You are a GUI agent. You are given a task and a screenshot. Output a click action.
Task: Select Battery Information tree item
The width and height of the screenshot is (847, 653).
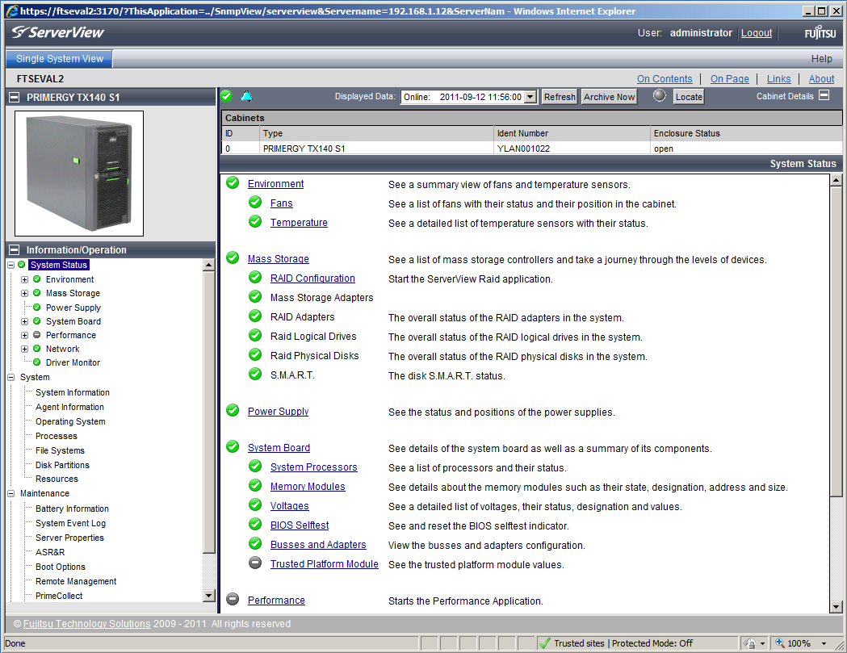[x=72, y=509]
